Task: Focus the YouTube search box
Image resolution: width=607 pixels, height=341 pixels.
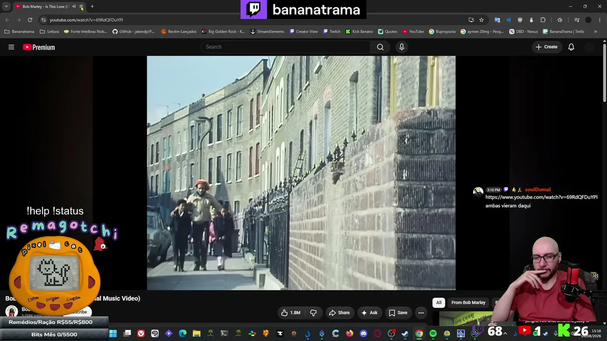Action: (x=285, y=47)
